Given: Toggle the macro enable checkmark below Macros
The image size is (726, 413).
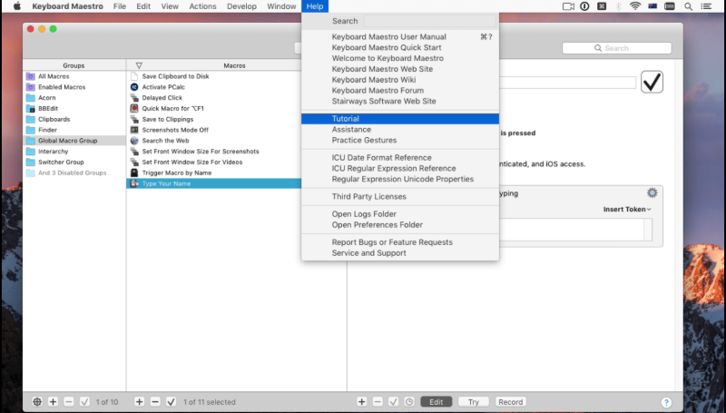Looking at the screenshot, I should click(172, 401).
